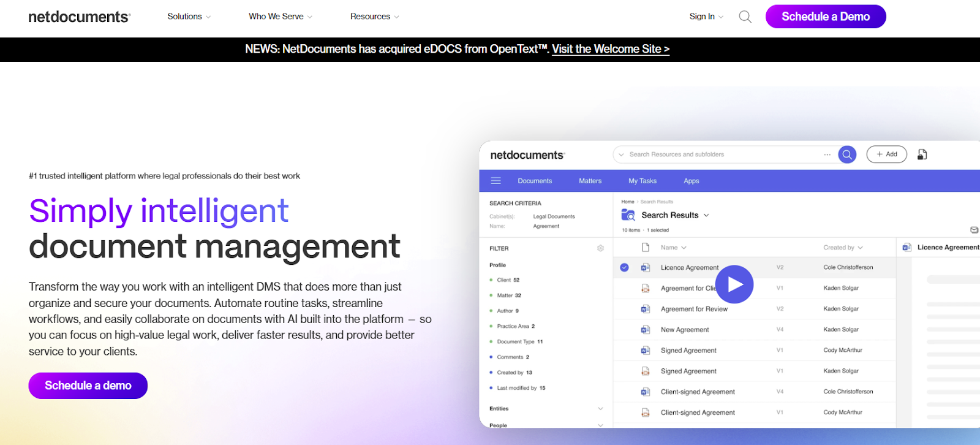
Task: Click the Licence Agreement preview title
Action: (948, 247)
